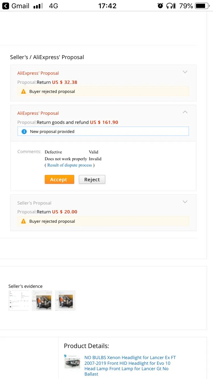The image size is (213, 379).
Task: Accept the refund proposal
Action: [x=59, y=180]
